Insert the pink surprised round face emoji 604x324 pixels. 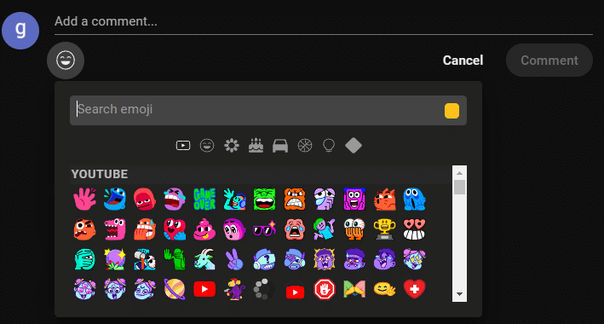pyautogui.click(x=234, y=229)
